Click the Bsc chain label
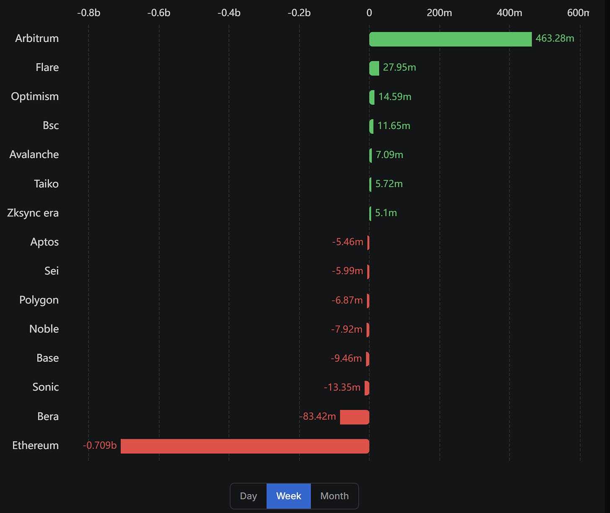610x513 pixels. (x=51, y=125)
